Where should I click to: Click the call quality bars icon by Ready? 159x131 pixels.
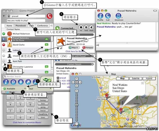coord(7,92)
